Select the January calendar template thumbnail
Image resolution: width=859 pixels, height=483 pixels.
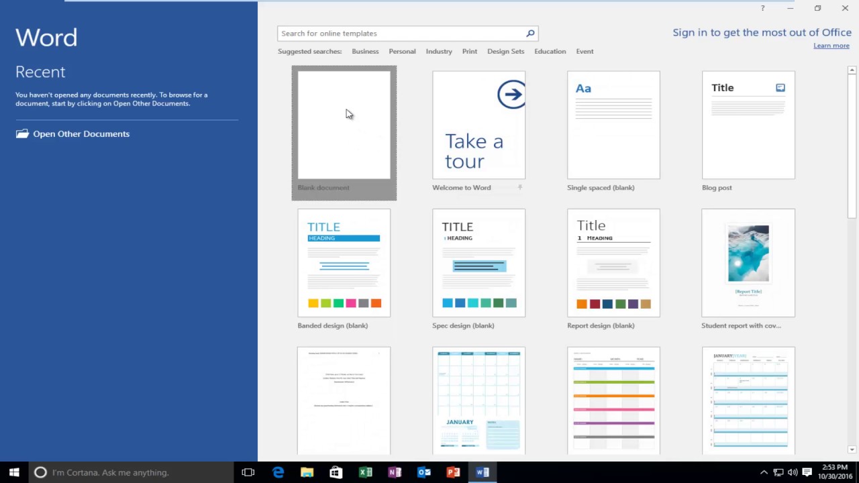[479, 400]
